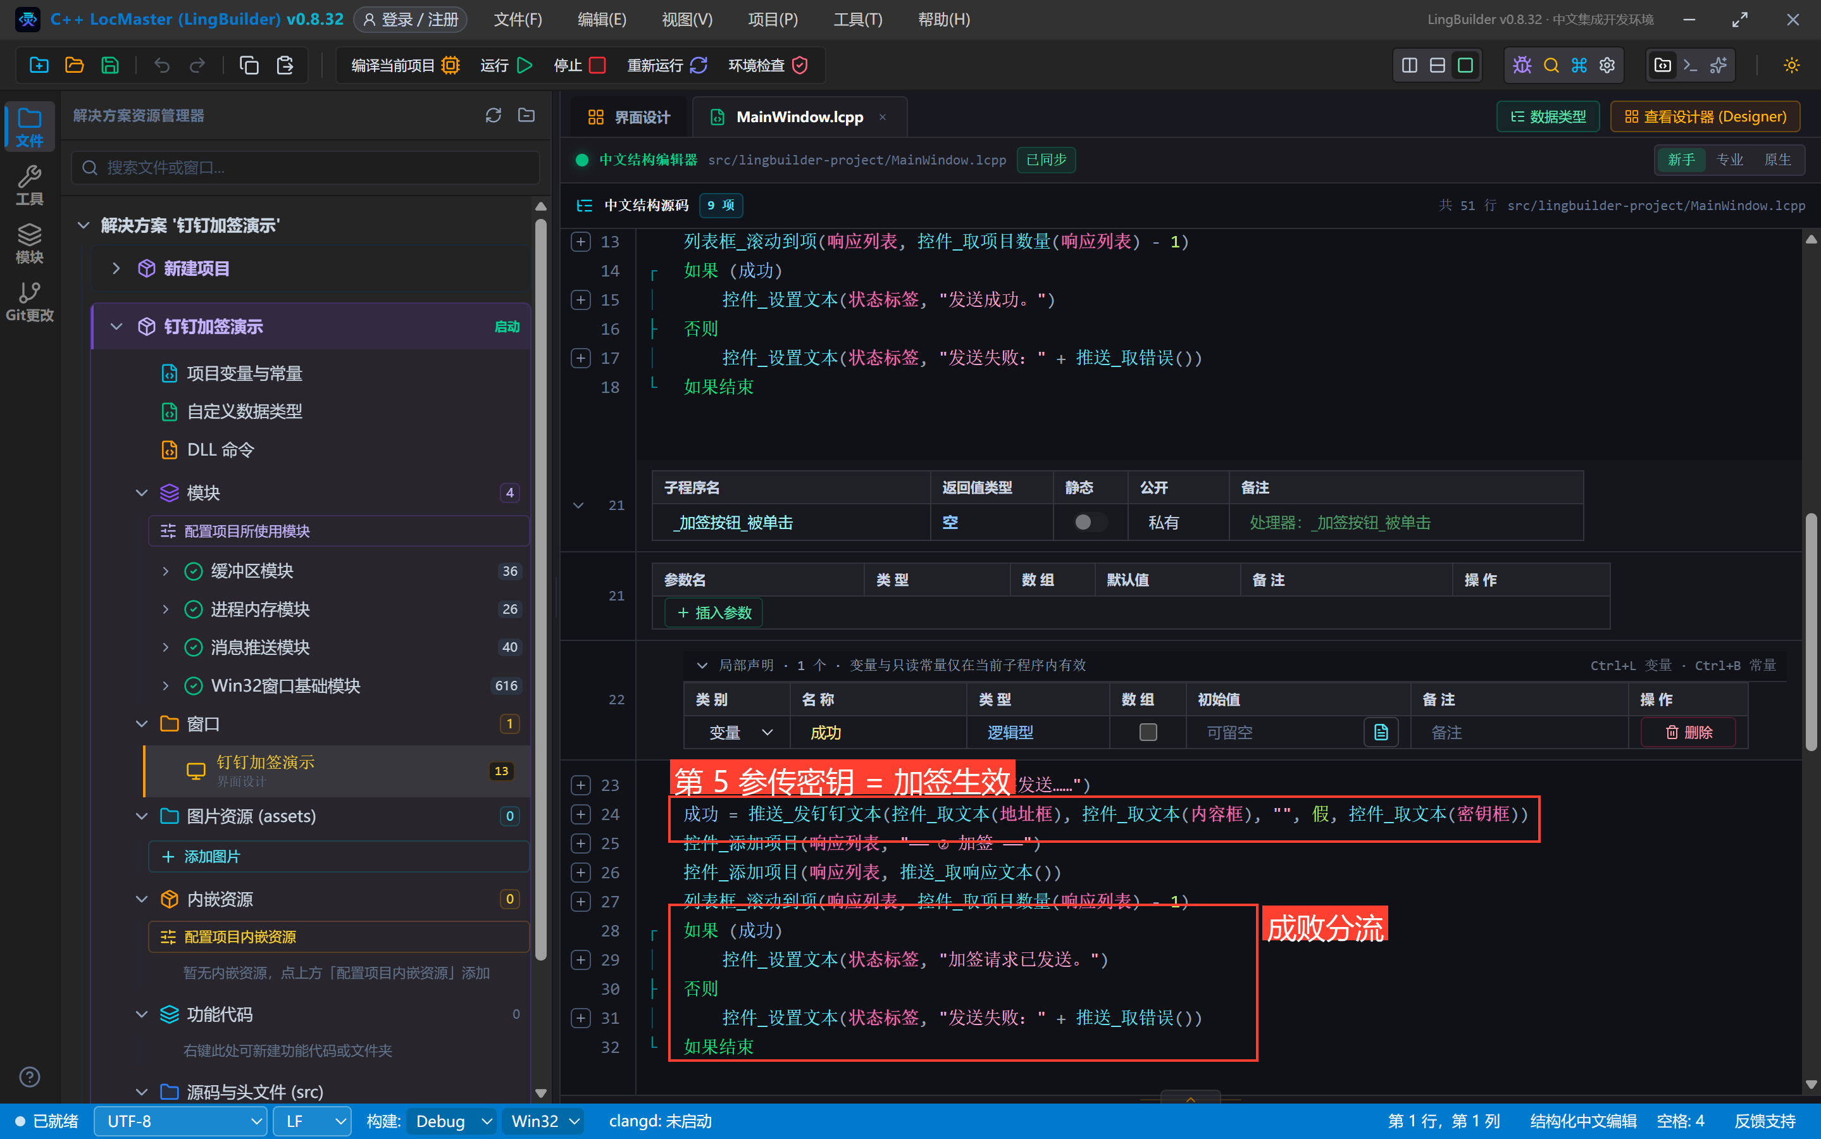Switch to the 界面设计 tab
Image resolution: width=1821 pixels, height=1139 pixels.
[628, 117]
